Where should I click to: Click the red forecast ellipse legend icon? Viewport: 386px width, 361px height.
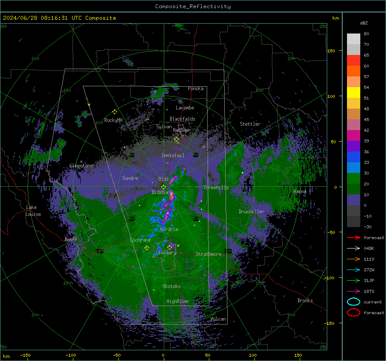[x=353, y=312]
